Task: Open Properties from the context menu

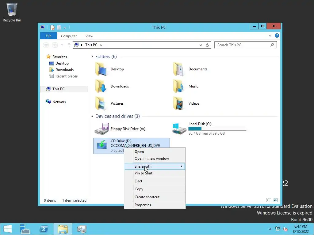Action: point(155,205)
